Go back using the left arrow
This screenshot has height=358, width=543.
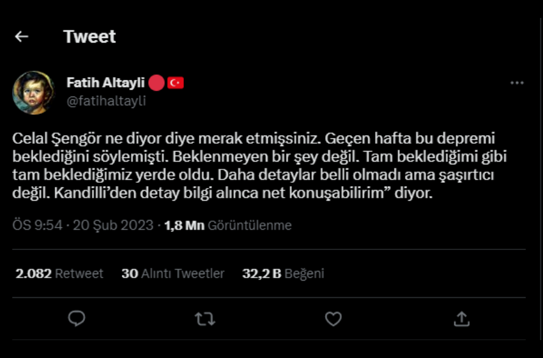(22, 36)
